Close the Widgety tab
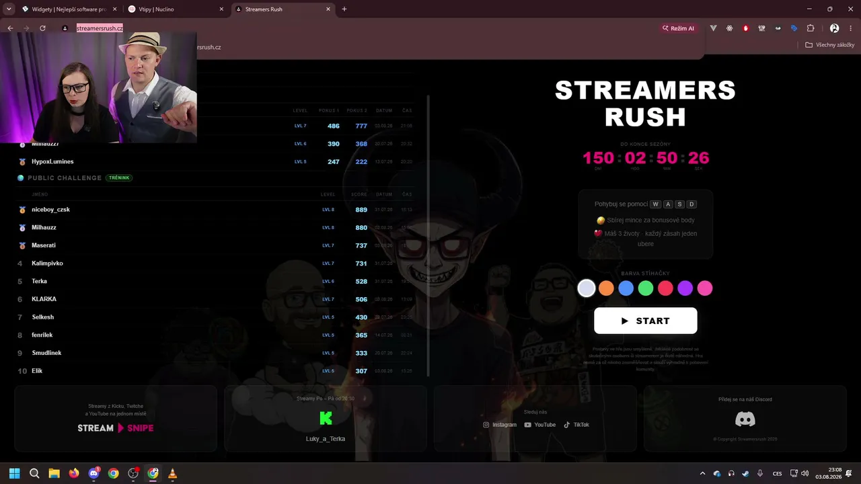The width and height of the screenshot is (861, 484). [114, 9]
